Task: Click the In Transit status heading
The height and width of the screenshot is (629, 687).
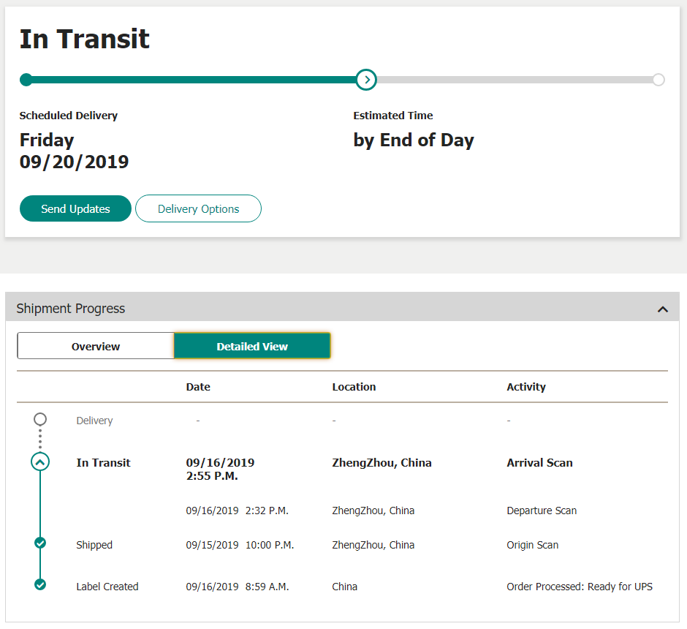Action: coord(85,39)
